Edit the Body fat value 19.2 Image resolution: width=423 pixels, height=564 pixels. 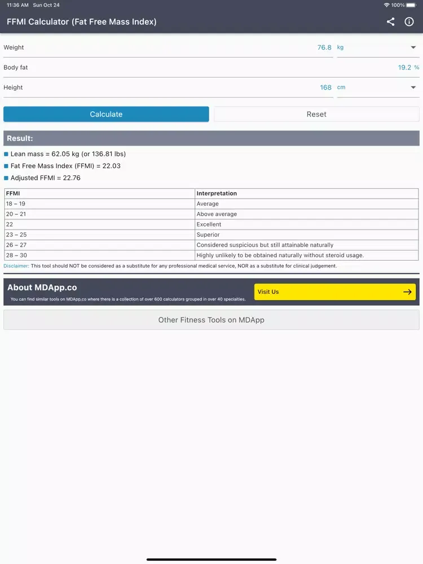pos(404,68)
